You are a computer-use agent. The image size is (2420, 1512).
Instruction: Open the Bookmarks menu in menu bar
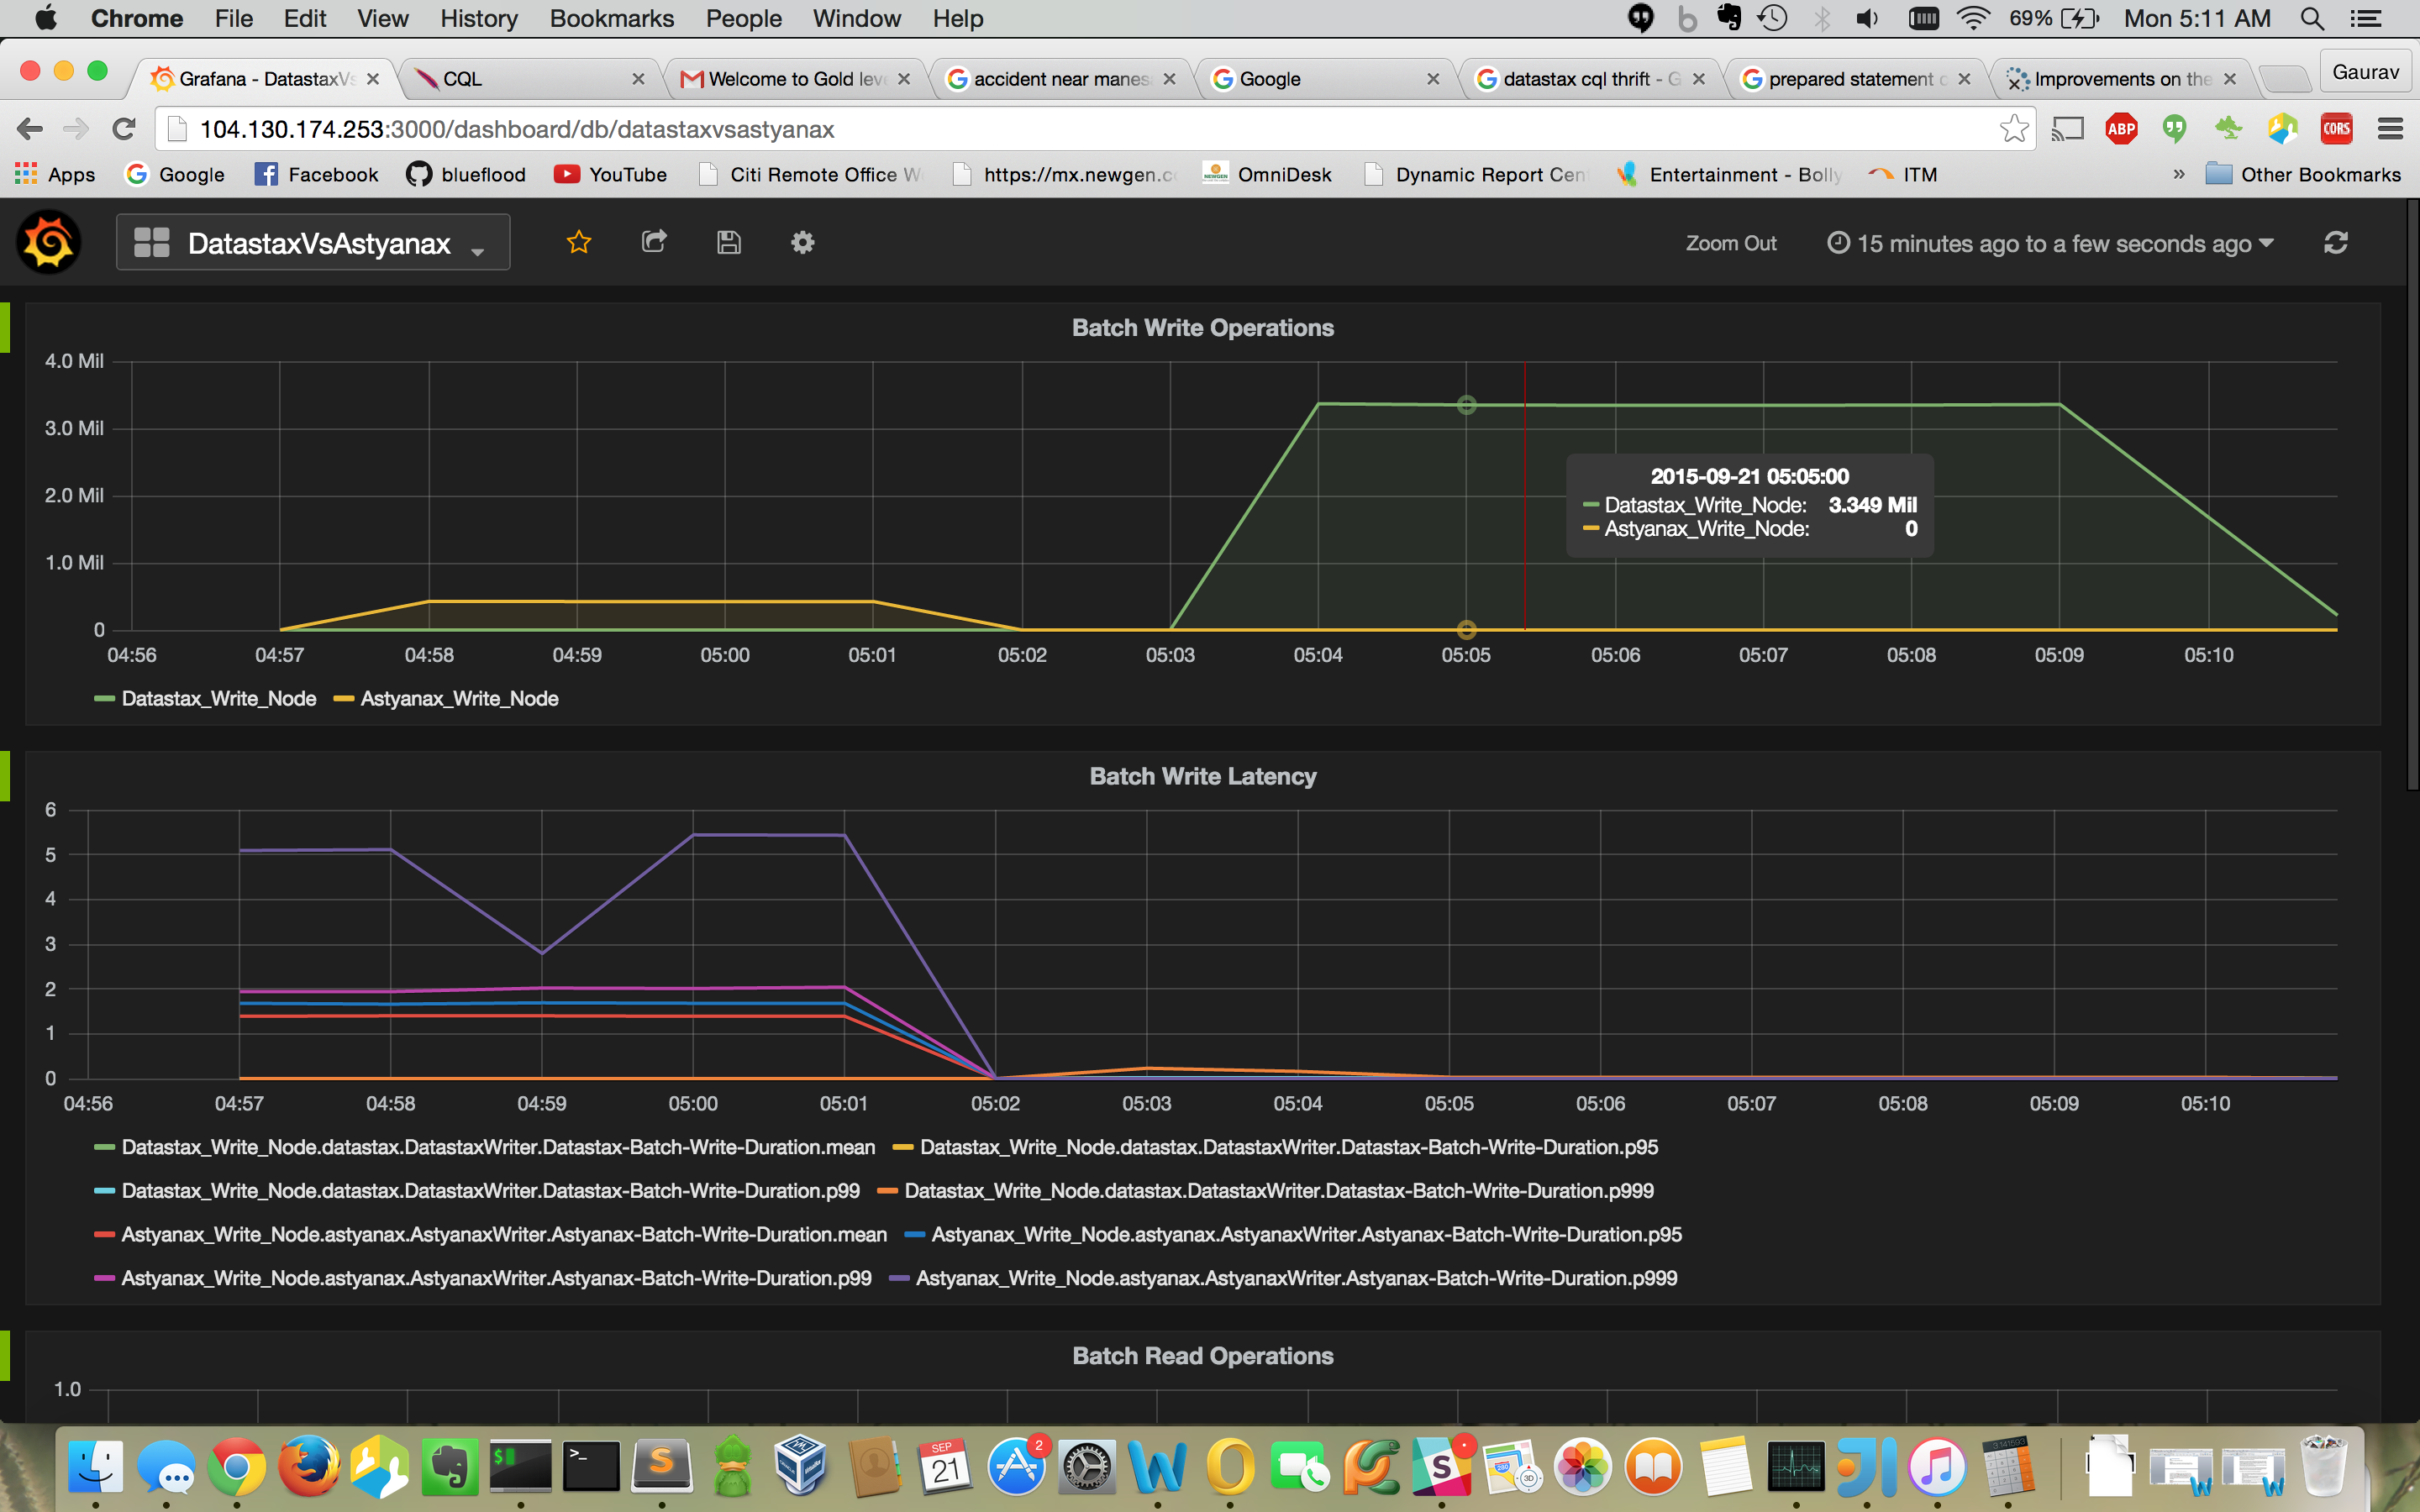coord(611,19)
